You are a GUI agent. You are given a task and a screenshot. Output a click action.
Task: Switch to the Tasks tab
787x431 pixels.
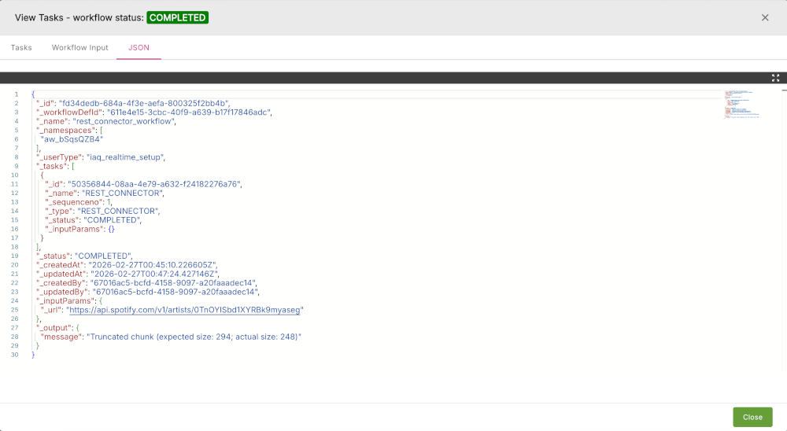[21, 47]
